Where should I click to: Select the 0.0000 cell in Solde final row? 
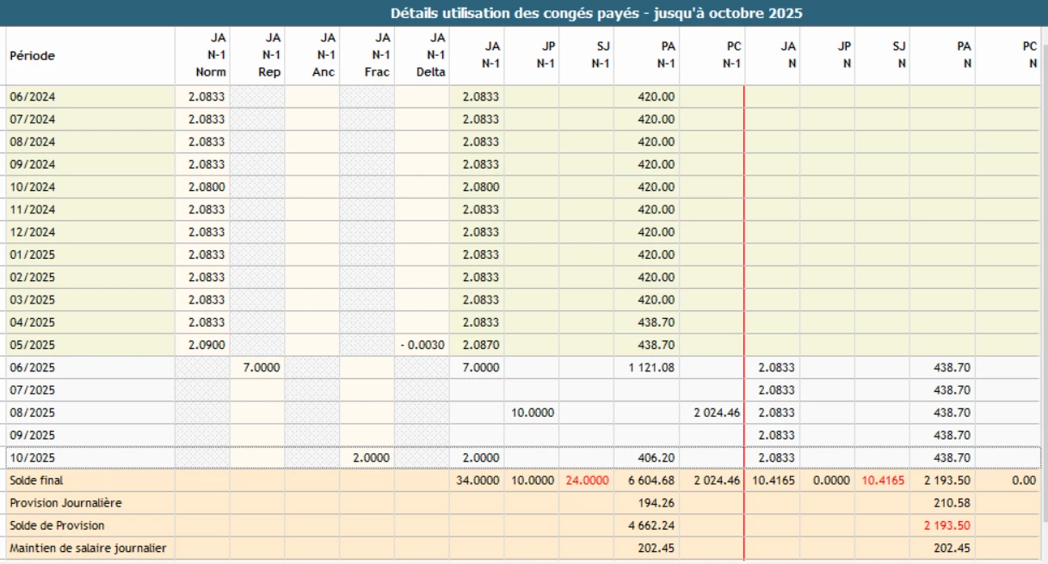828,481
